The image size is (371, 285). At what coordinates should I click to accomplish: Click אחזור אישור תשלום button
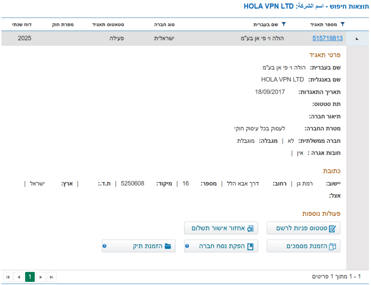(x=221, y=229)
